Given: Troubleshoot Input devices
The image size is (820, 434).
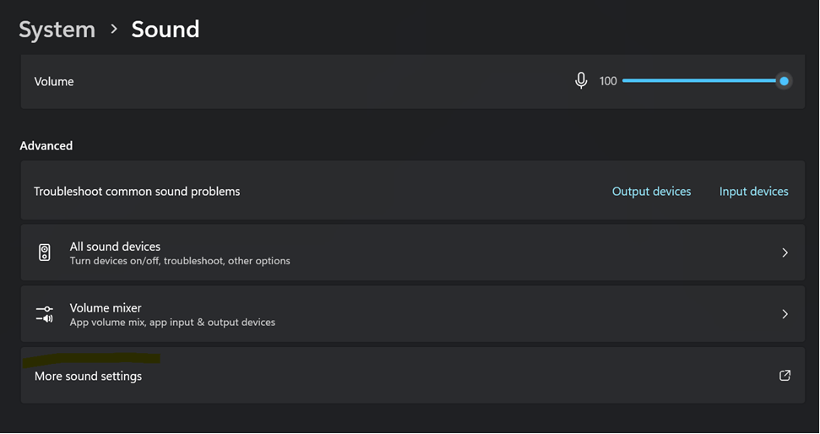Looking at the screenshot, I should tap(753, 192).
